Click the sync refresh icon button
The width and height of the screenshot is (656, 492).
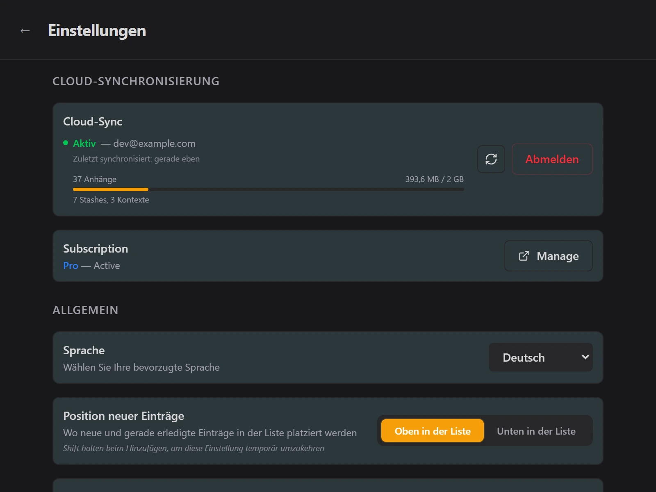[491, 159]
